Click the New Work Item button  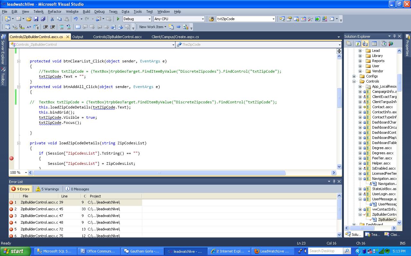pyautogui.click(x=151, y=27)
